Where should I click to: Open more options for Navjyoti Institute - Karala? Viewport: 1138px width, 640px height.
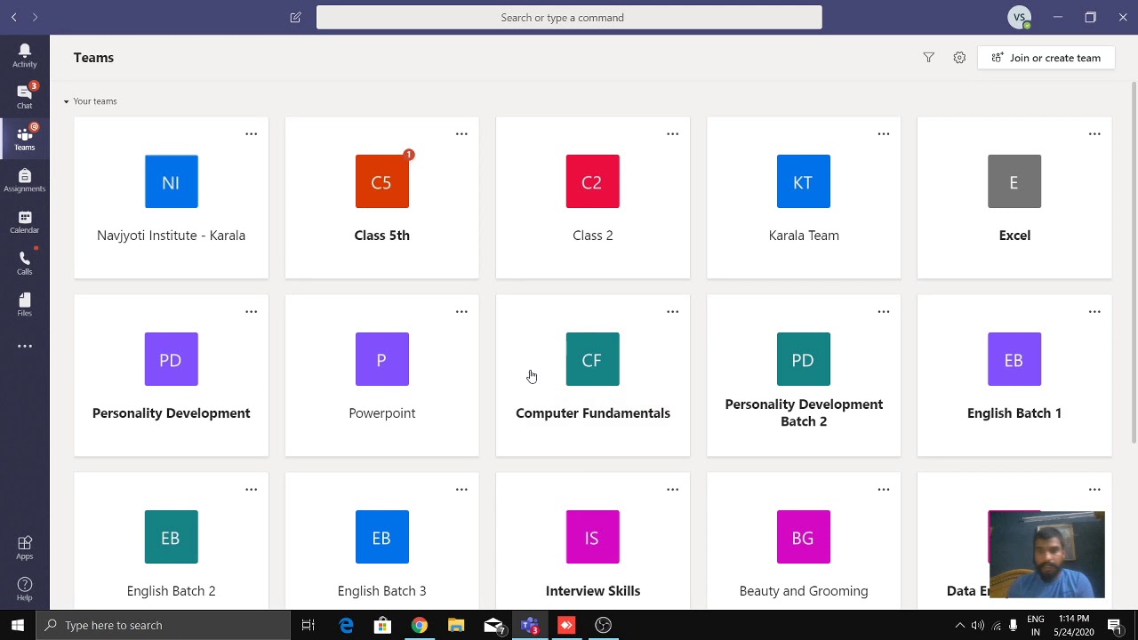(251, 134)
